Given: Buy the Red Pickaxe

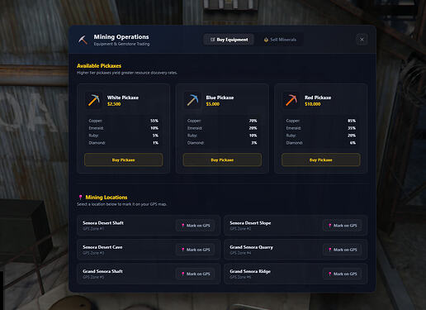Looking at the screenshot, I should pos(321,160).
